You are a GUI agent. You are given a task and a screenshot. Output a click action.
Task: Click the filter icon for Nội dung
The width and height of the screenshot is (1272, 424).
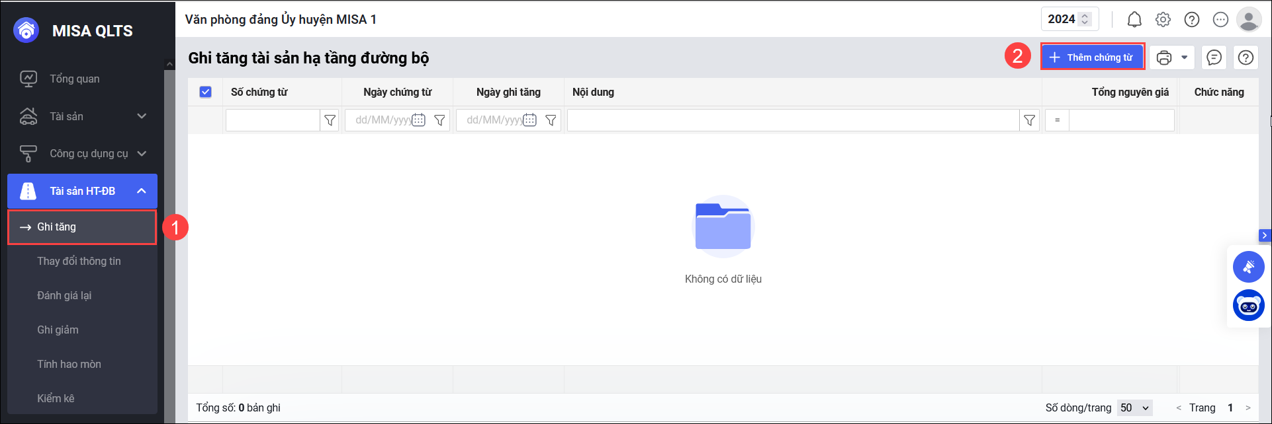coord(1029,120)
